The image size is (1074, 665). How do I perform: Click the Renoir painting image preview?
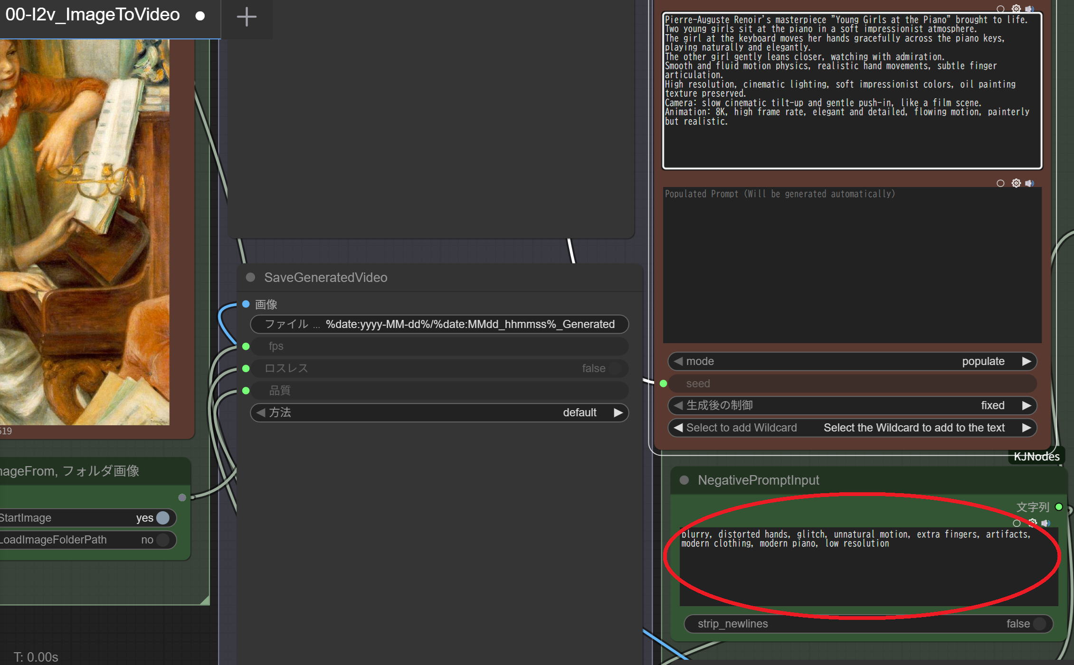tap(86, 228)
